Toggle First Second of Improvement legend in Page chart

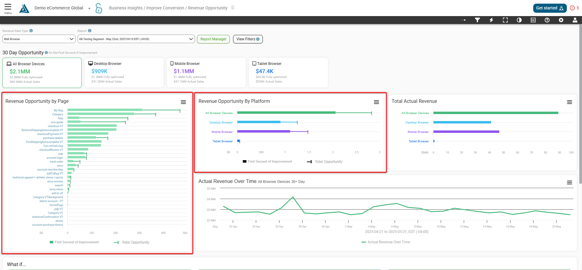pyautogui.click(x=74, y=242)
